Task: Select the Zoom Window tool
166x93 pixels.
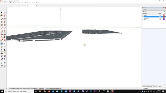Action: [5, 56]
